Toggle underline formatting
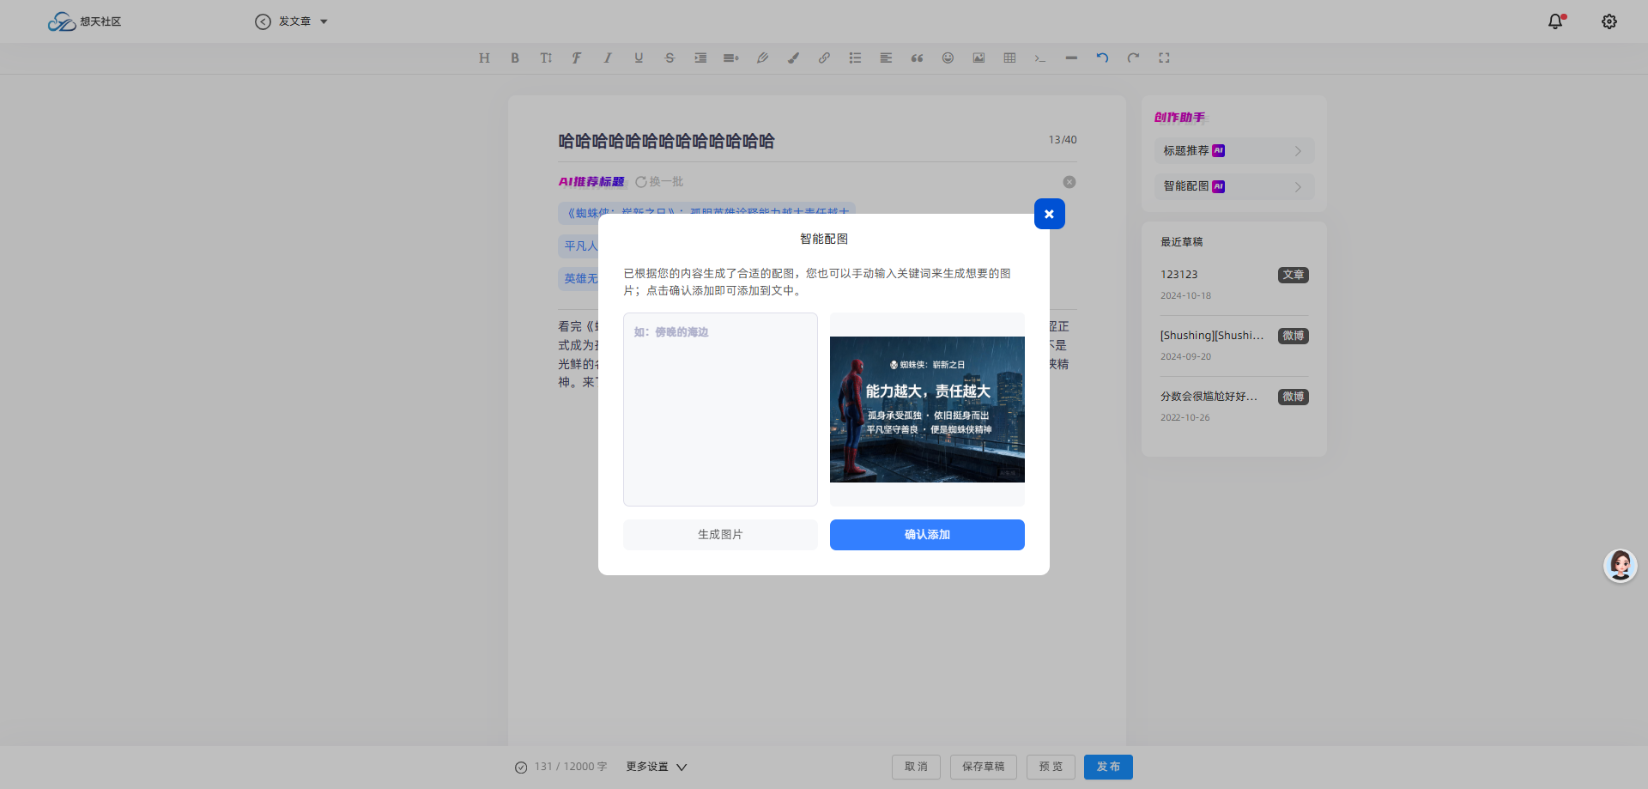Image resolution: width=1648 pixels, height=789 pixels. coord(639,58)
